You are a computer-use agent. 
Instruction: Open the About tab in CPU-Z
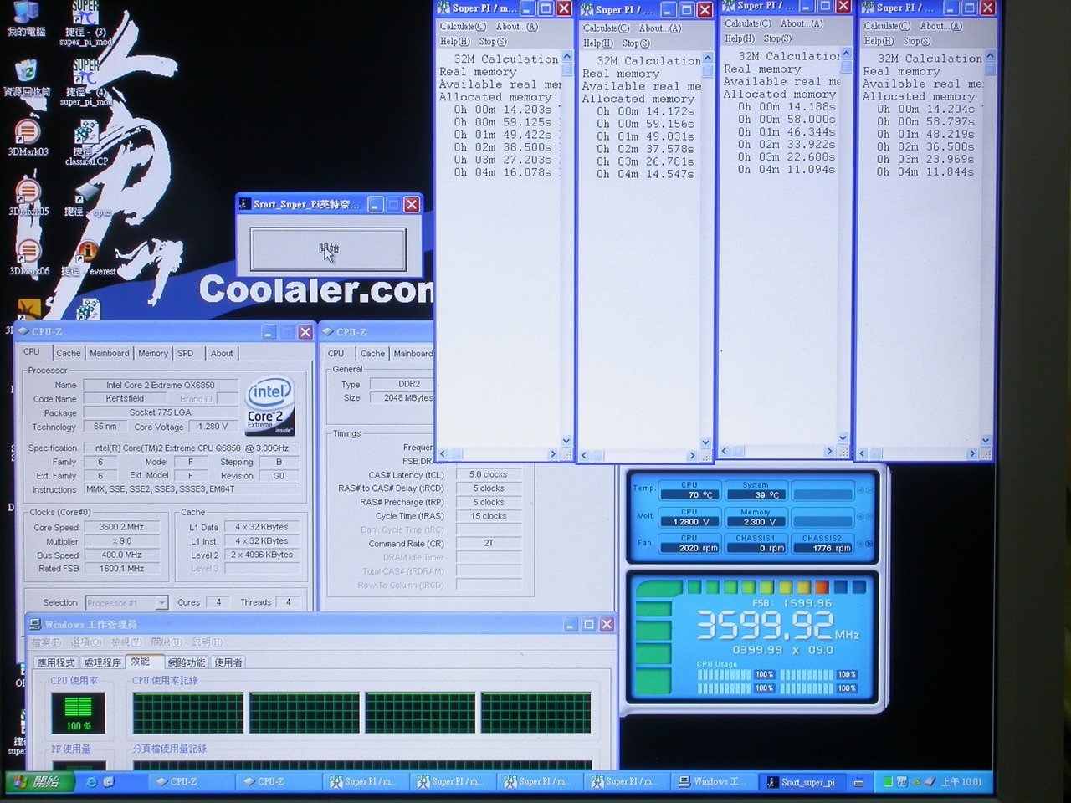click(x=221, y=353)
